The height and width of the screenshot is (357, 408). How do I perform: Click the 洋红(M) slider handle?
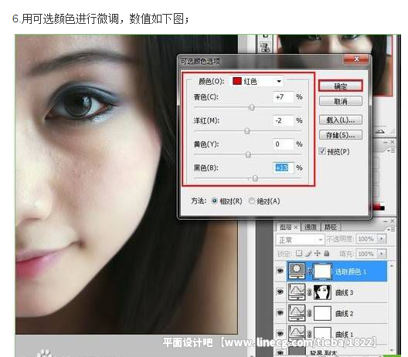[247, 130]
